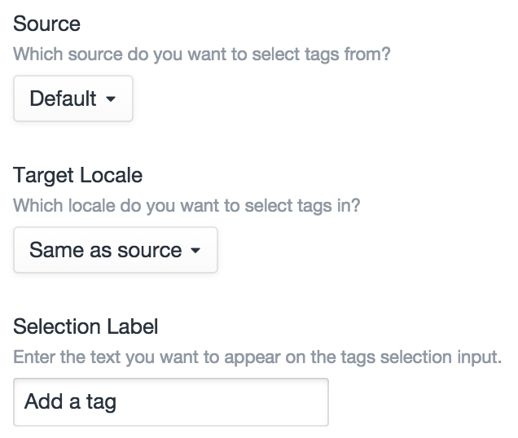Open the Source "Default" dropdown
This screenshot has height=438, width=518.
(x=73, y=99)
